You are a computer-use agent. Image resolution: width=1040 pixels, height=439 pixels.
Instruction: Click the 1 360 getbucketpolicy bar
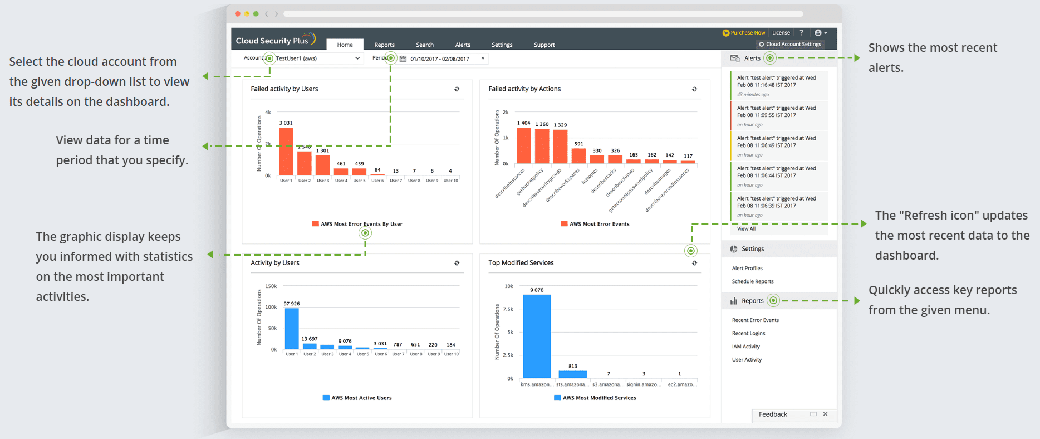click(x=542, y=146)
